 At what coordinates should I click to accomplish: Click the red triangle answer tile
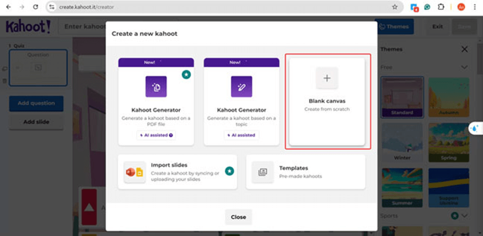89,207
